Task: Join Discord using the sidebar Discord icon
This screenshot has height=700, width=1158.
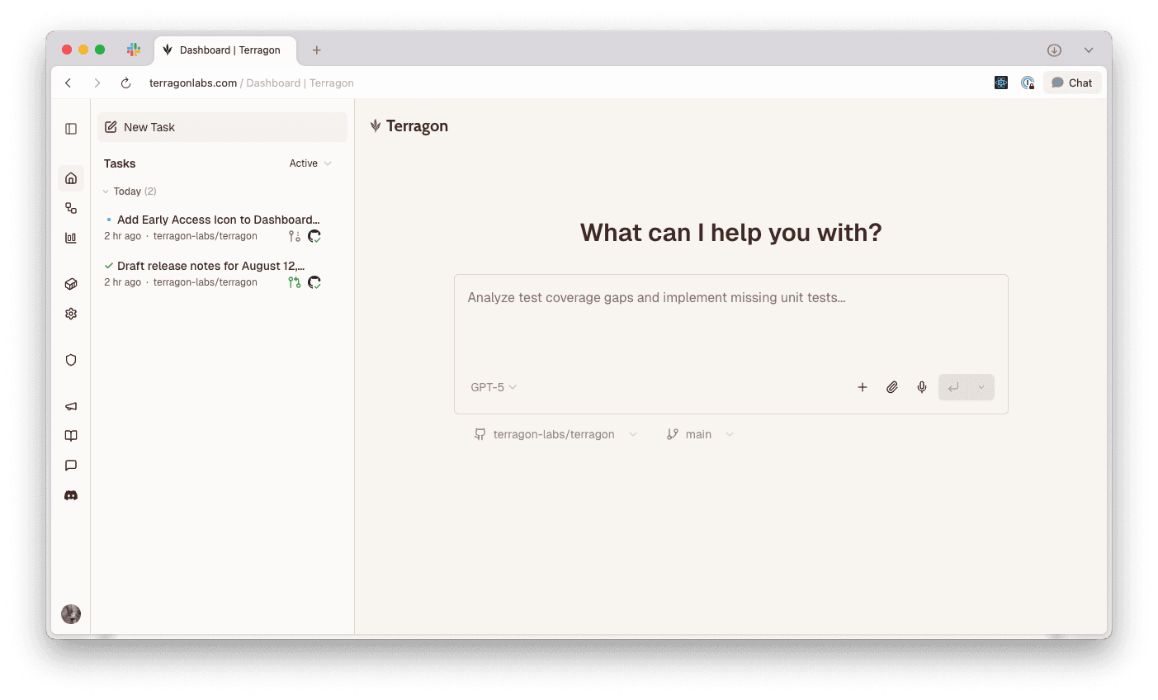Action: 71,494
